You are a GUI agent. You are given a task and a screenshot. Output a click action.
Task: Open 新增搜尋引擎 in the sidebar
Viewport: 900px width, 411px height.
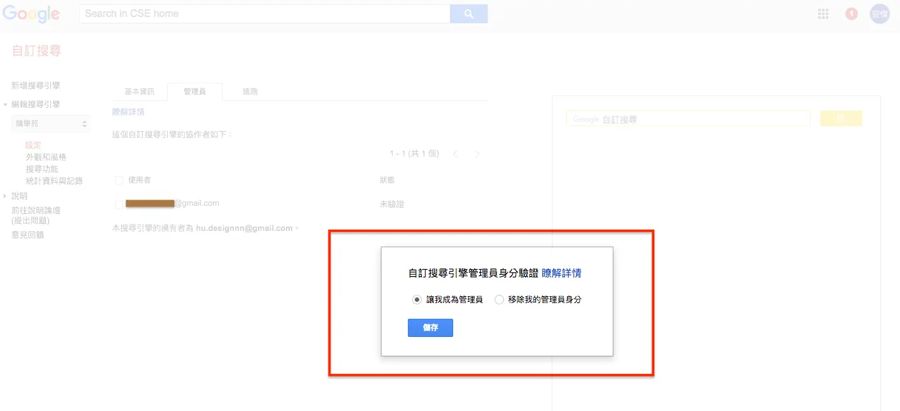pyautogui.click(x=36, y=86)
